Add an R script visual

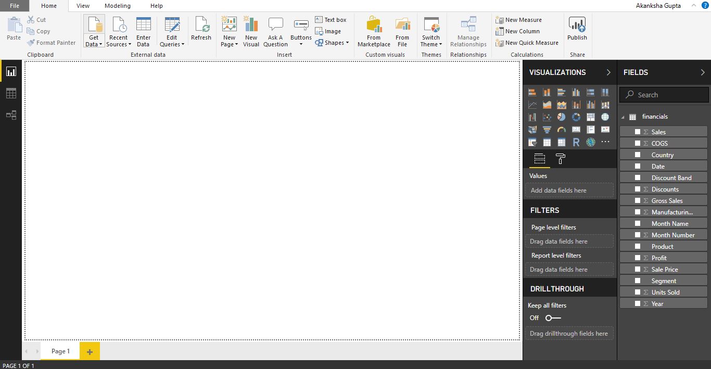576,142
